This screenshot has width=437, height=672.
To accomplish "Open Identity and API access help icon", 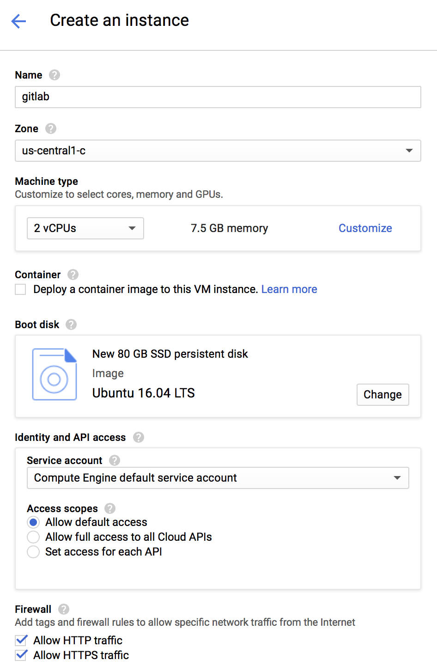I will click(139, 437).
